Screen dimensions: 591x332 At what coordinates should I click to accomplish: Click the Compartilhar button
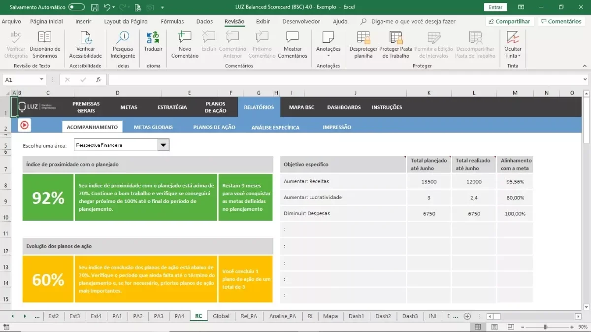click(x=510, y=21)
